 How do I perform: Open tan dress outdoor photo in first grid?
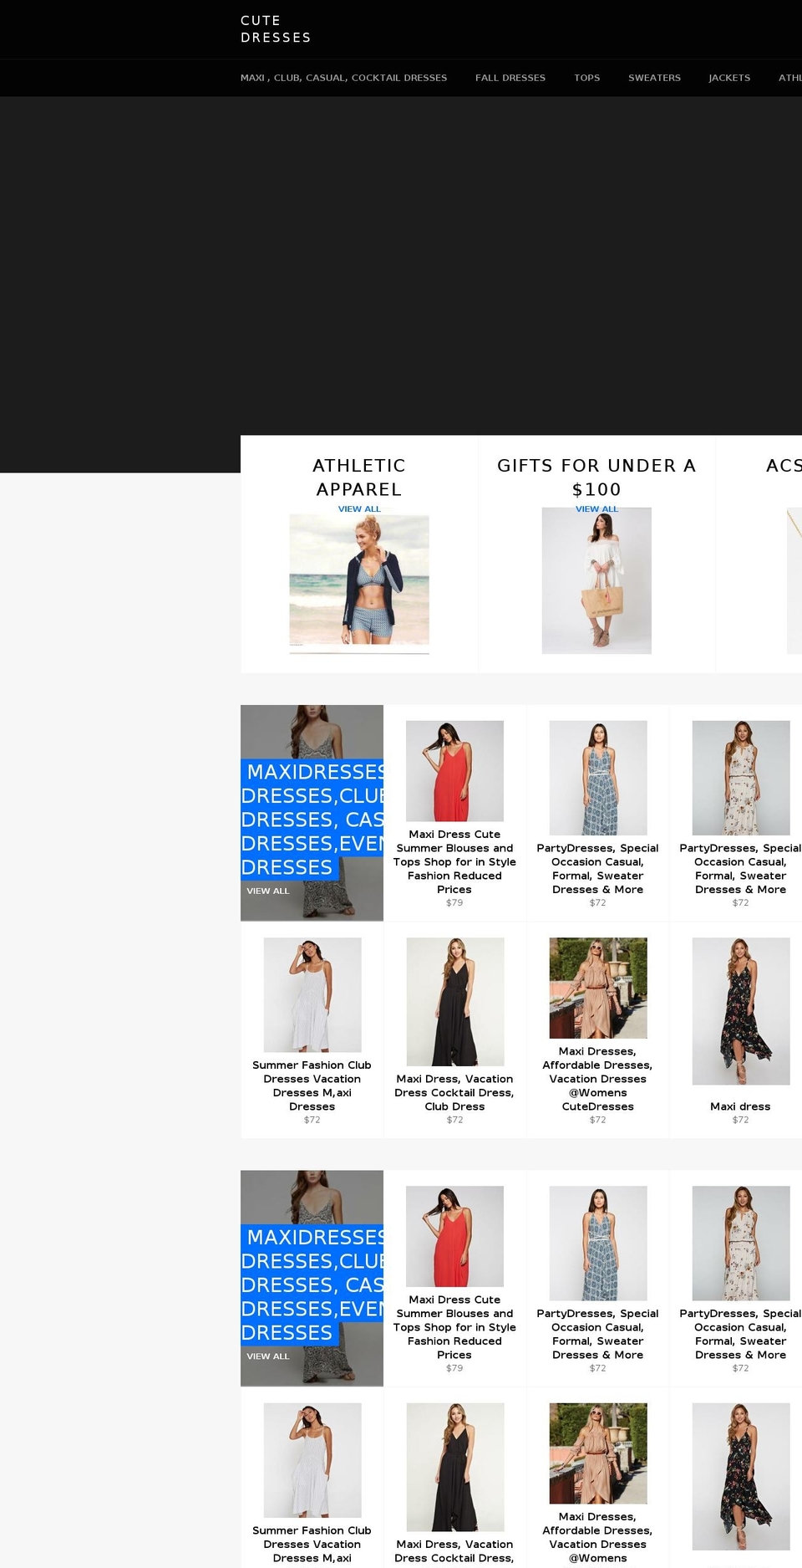coord(598,988)
